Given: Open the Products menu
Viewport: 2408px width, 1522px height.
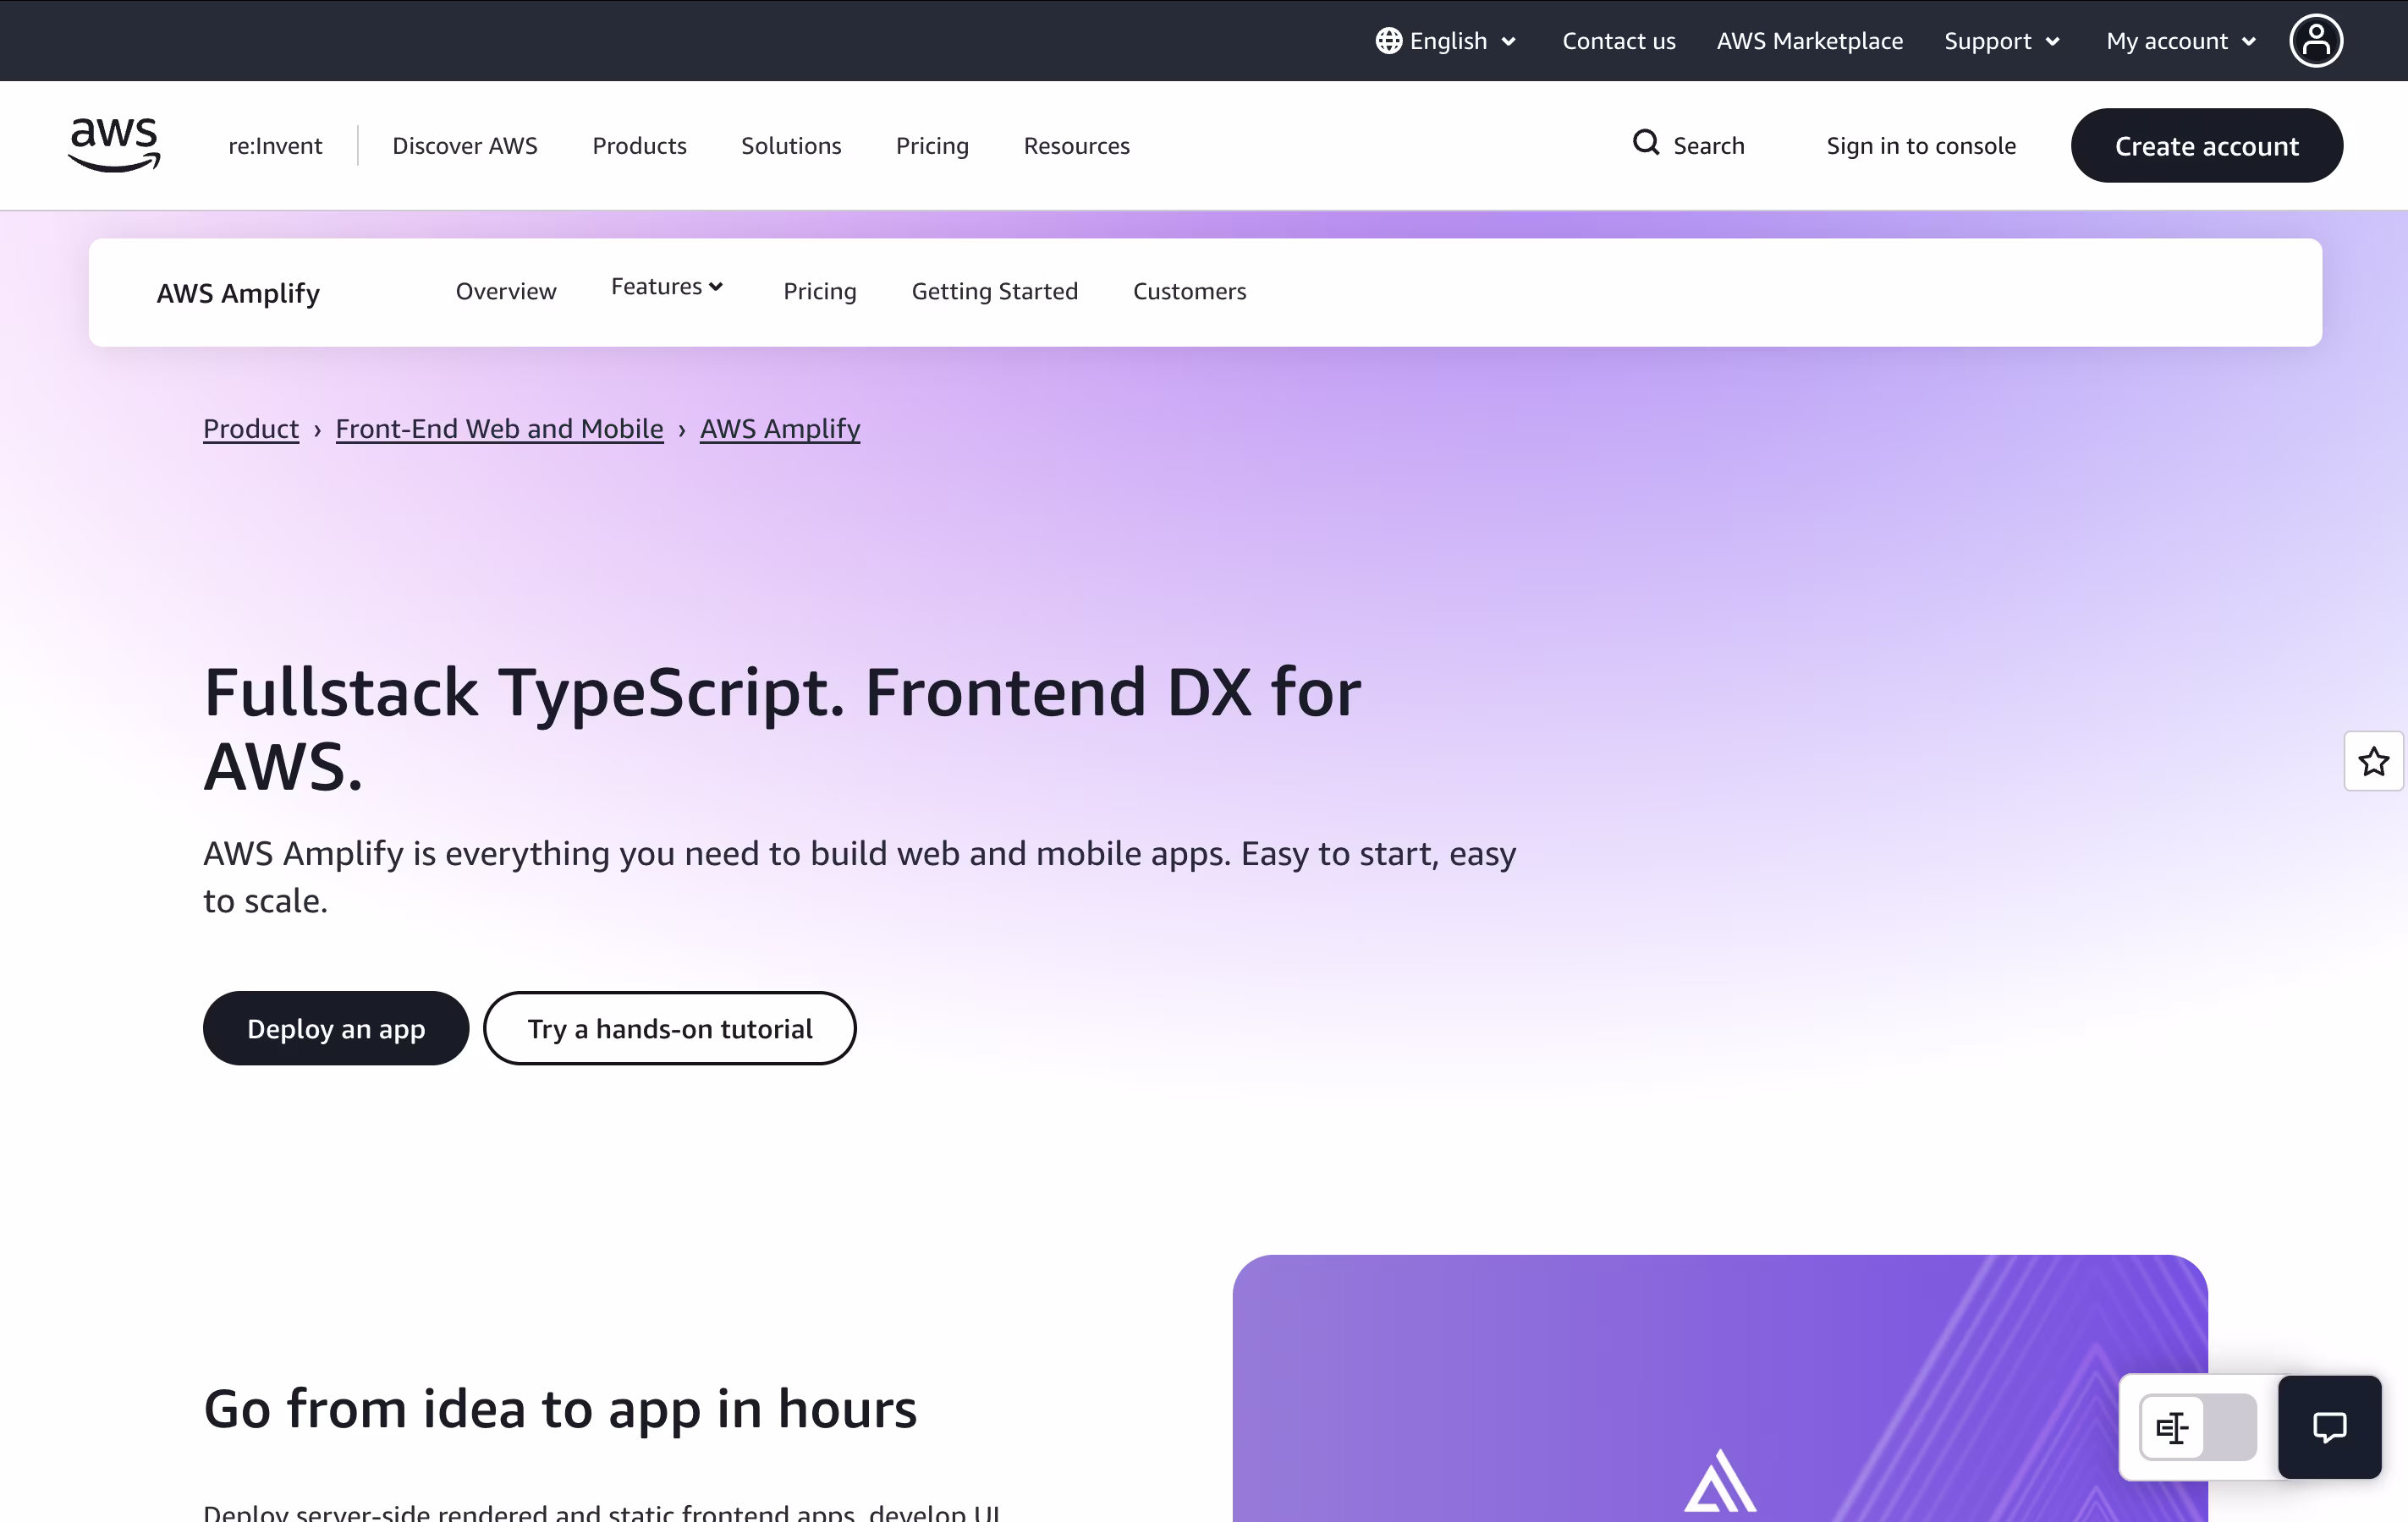Looking at the screenshot, I should [x=639, y=146].
